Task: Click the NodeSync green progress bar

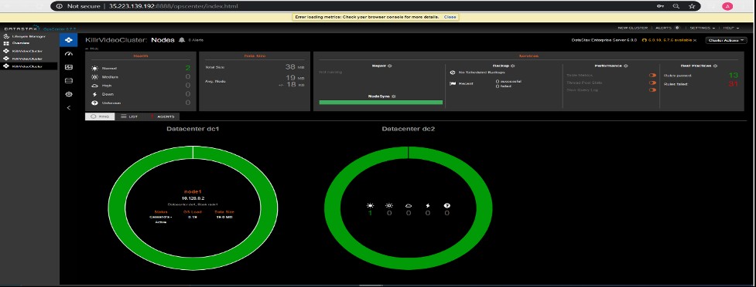Action: 381,103
